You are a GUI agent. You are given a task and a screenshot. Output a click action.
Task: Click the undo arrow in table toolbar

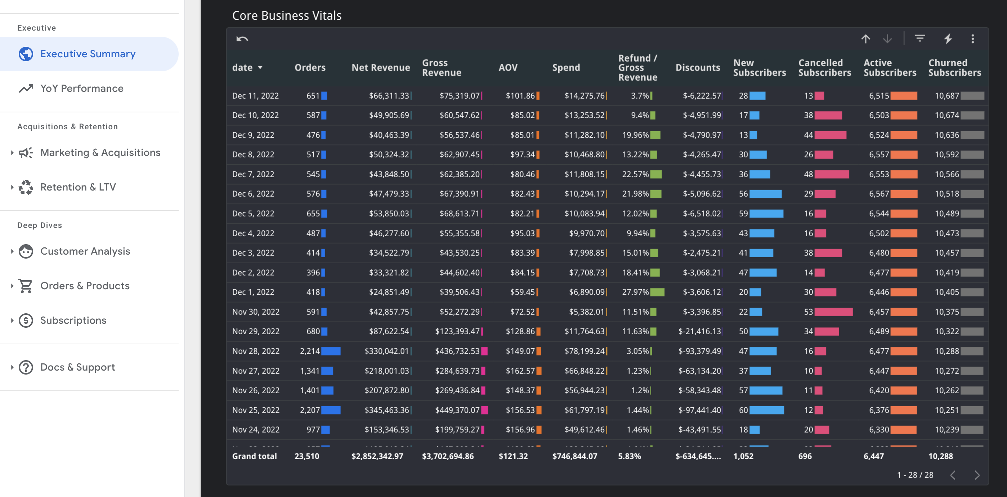click(242, 39)
